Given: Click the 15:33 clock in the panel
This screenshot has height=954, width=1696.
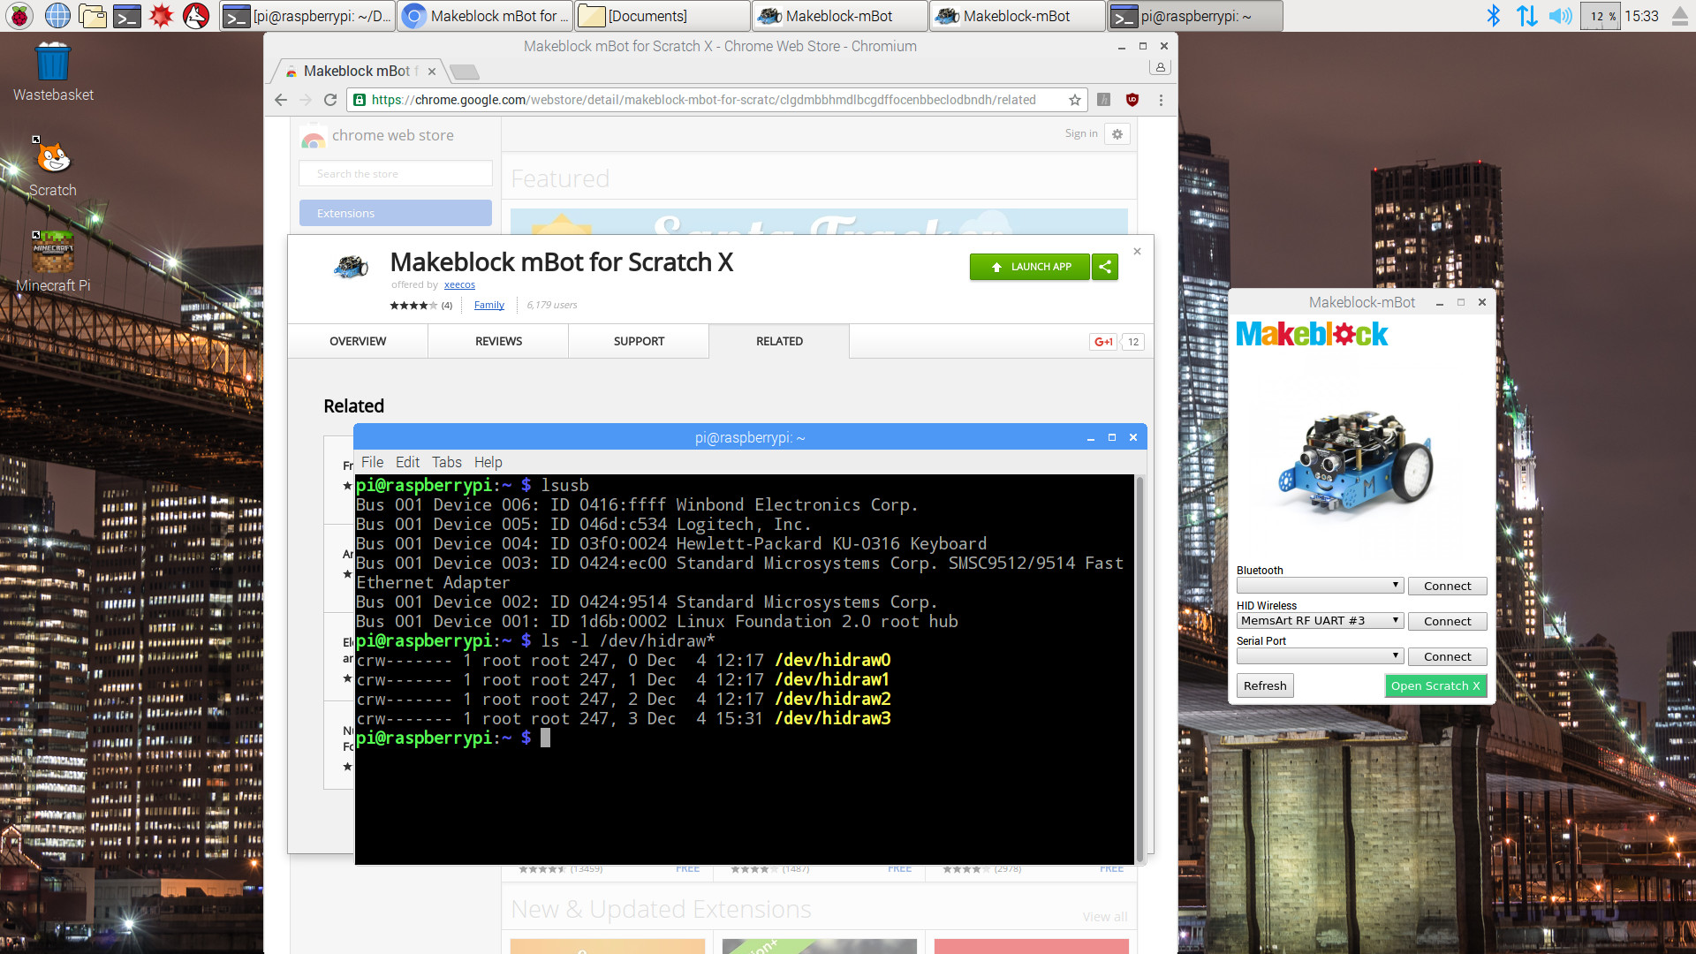Looking at the screenshot, I should 1641,16.
